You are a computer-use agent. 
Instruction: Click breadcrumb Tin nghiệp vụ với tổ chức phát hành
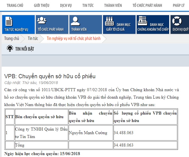(x=74, y=39)
